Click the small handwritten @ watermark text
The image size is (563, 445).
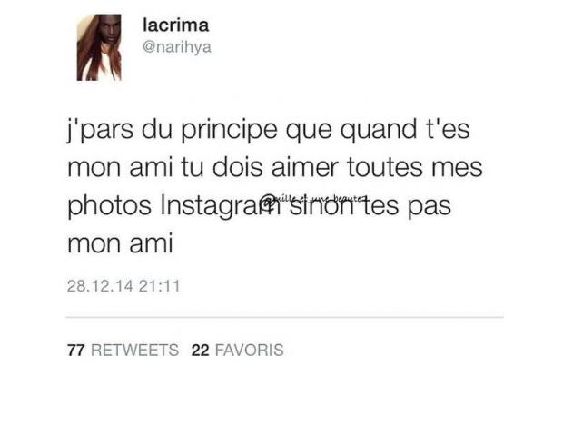(x=312, y=199)
